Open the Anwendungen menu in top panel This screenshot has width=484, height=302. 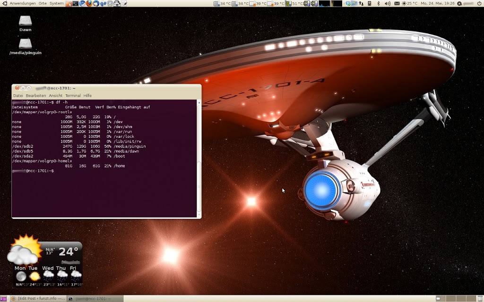point(23,3)
